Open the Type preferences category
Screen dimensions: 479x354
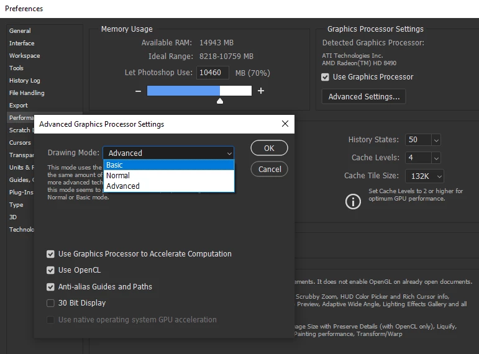(16, 205)
